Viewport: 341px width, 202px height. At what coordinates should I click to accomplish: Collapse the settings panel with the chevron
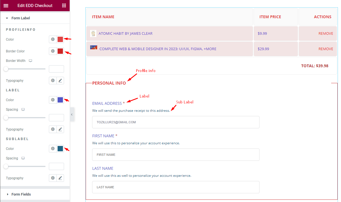pyautogui.click(x=72, y=114)
